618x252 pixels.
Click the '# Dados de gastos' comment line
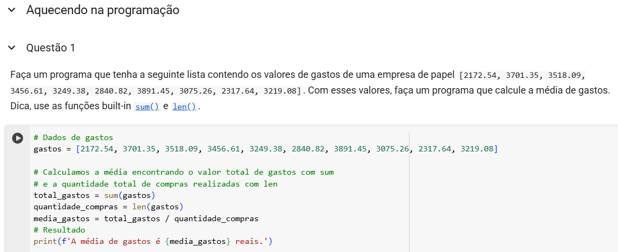(73, 137)
